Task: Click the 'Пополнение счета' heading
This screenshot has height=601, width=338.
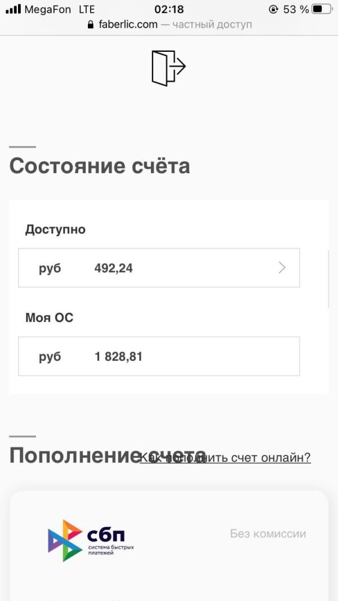Action: [x=108, y=456]
